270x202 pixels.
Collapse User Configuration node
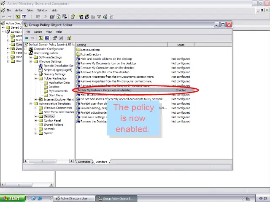point(26,53)
